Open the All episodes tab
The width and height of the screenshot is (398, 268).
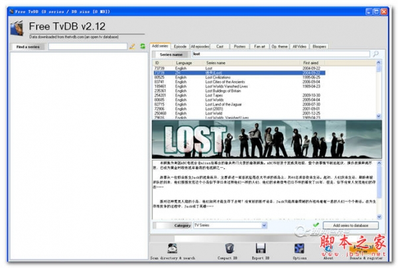point(200,46)
